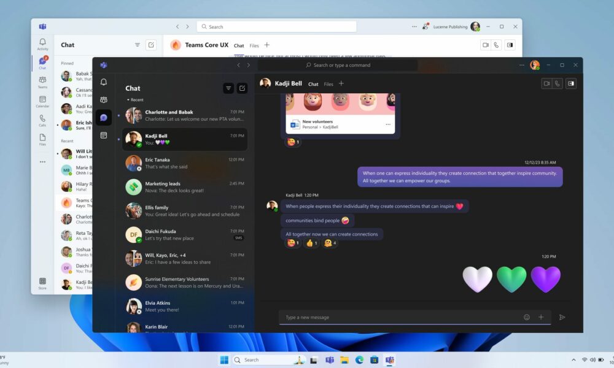
Task: Open Calendar in light window sidebar
Action: 43,102
